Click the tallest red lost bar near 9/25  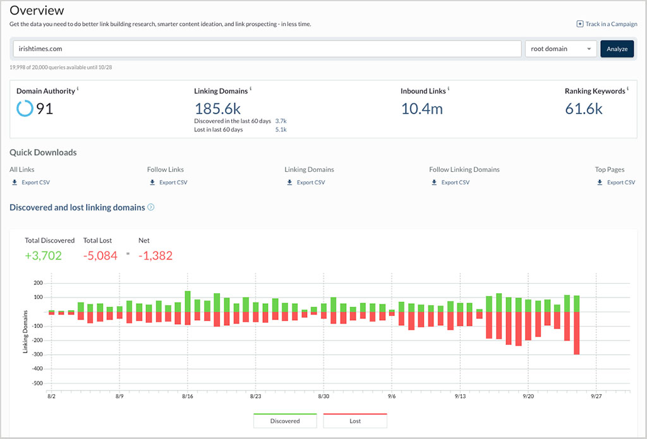point(576,333)
